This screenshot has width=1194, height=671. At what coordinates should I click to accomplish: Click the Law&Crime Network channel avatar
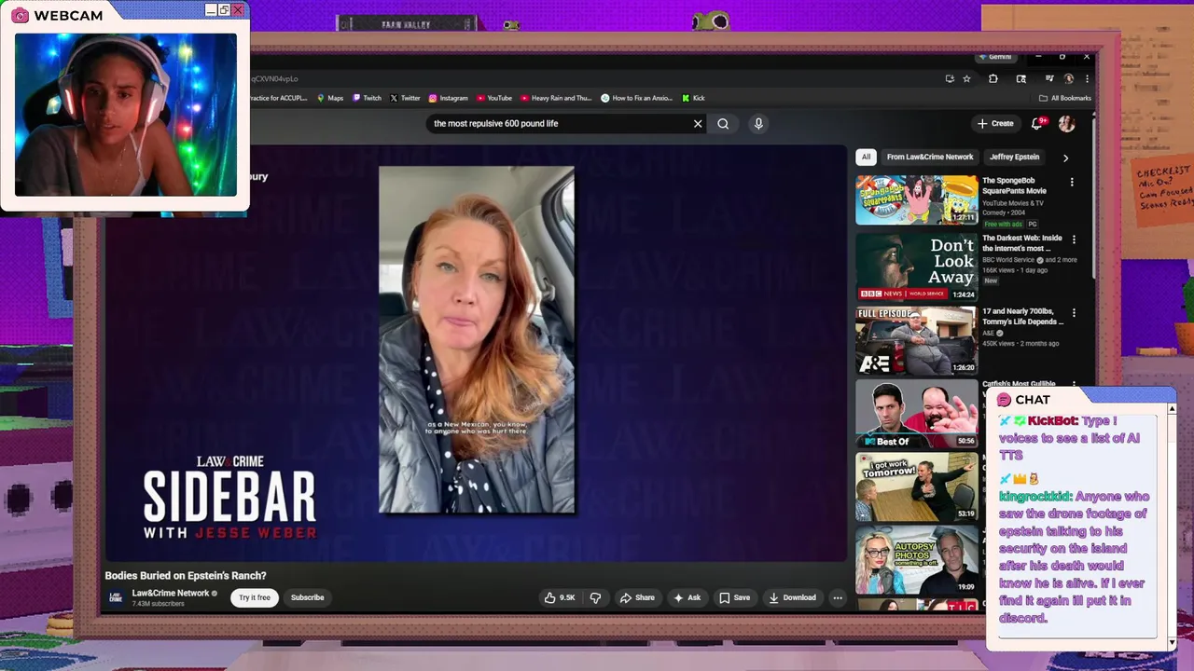pos(116,597)
